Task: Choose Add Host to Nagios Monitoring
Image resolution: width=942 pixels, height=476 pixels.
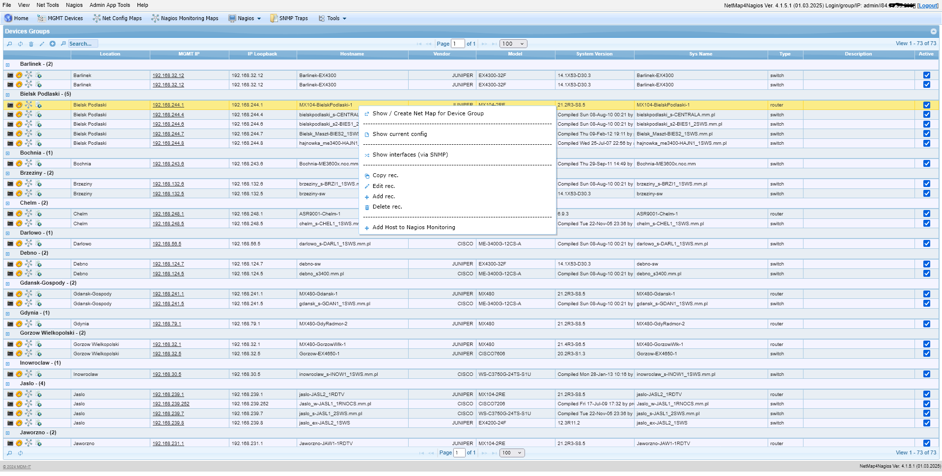Action: (414, 227)
